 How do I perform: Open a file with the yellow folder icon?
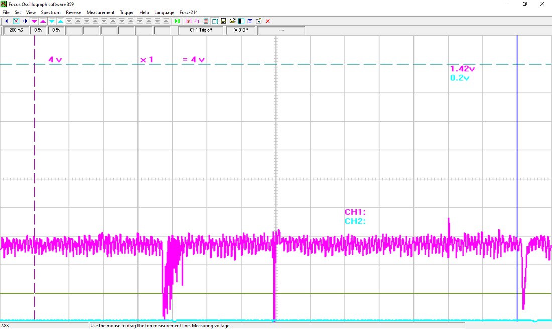pyautogui.click(x=232, y=21)
